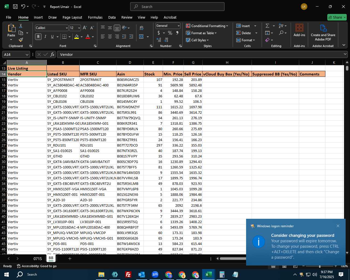Click the zoom slider in status bar
The image size is (350, 280).
320,266
